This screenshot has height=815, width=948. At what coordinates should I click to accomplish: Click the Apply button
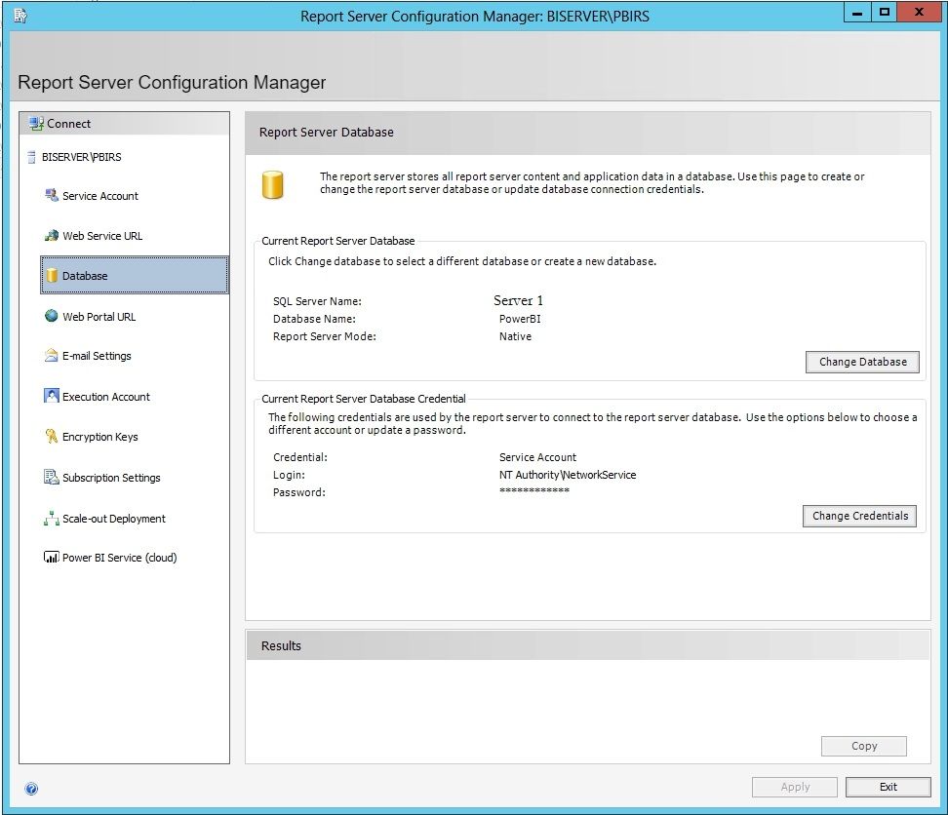(795, 787)
